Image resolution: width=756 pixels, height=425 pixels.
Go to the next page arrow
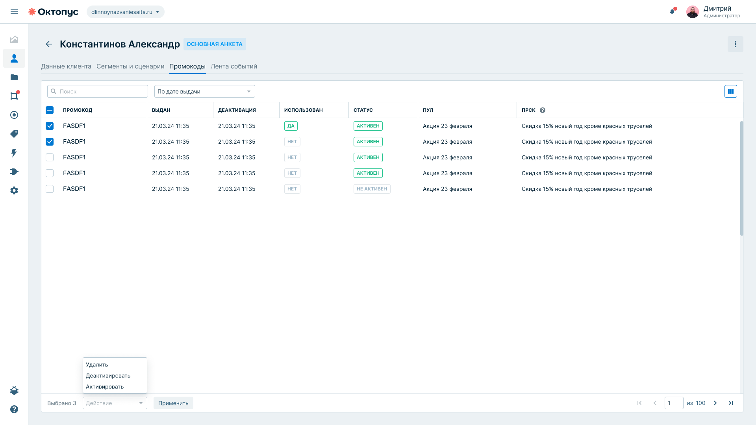click(x=715, y=403)
